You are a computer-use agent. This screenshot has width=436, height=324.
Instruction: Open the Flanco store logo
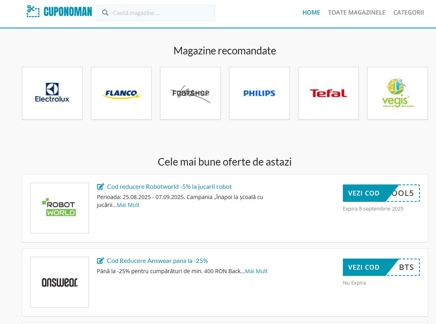click(121, 93)
